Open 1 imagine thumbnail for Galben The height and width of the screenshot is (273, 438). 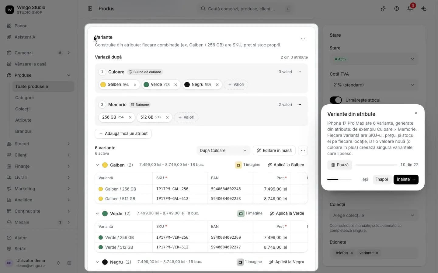click(x=238, y=165)
